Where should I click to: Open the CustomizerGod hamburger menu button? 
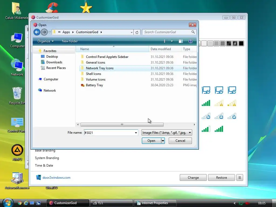[240, 178]
